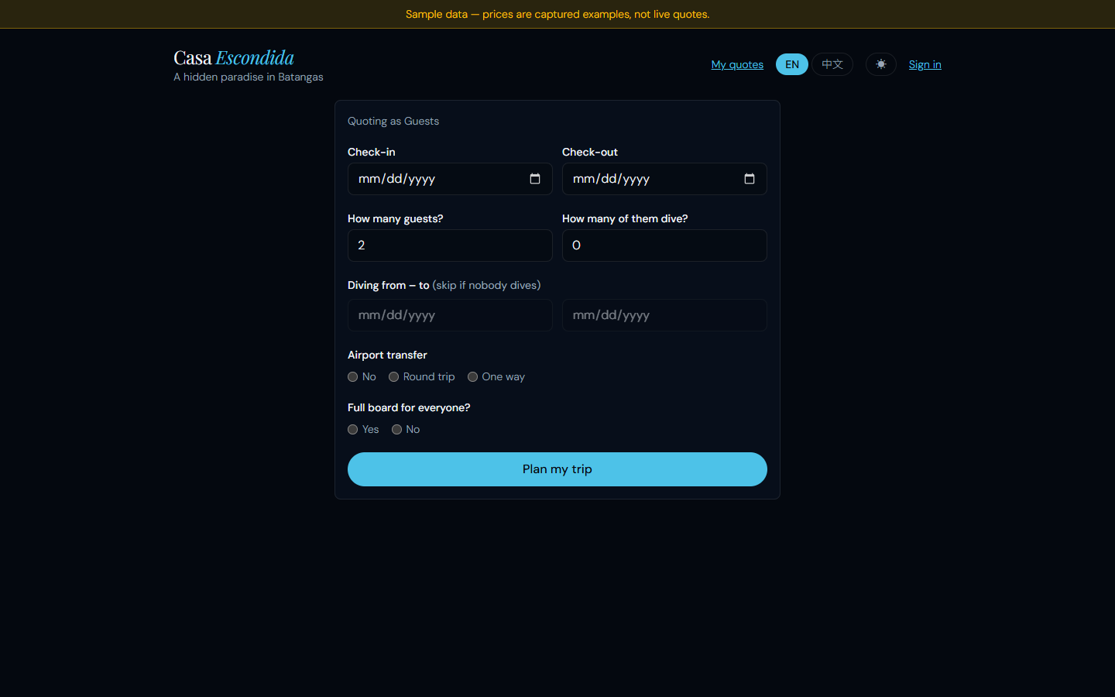
Task: Toggle light theme with the sun icon
Action: point(881,64)
